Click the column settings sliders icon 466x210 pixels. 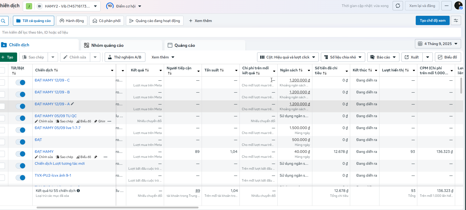(x=456, y=20)
